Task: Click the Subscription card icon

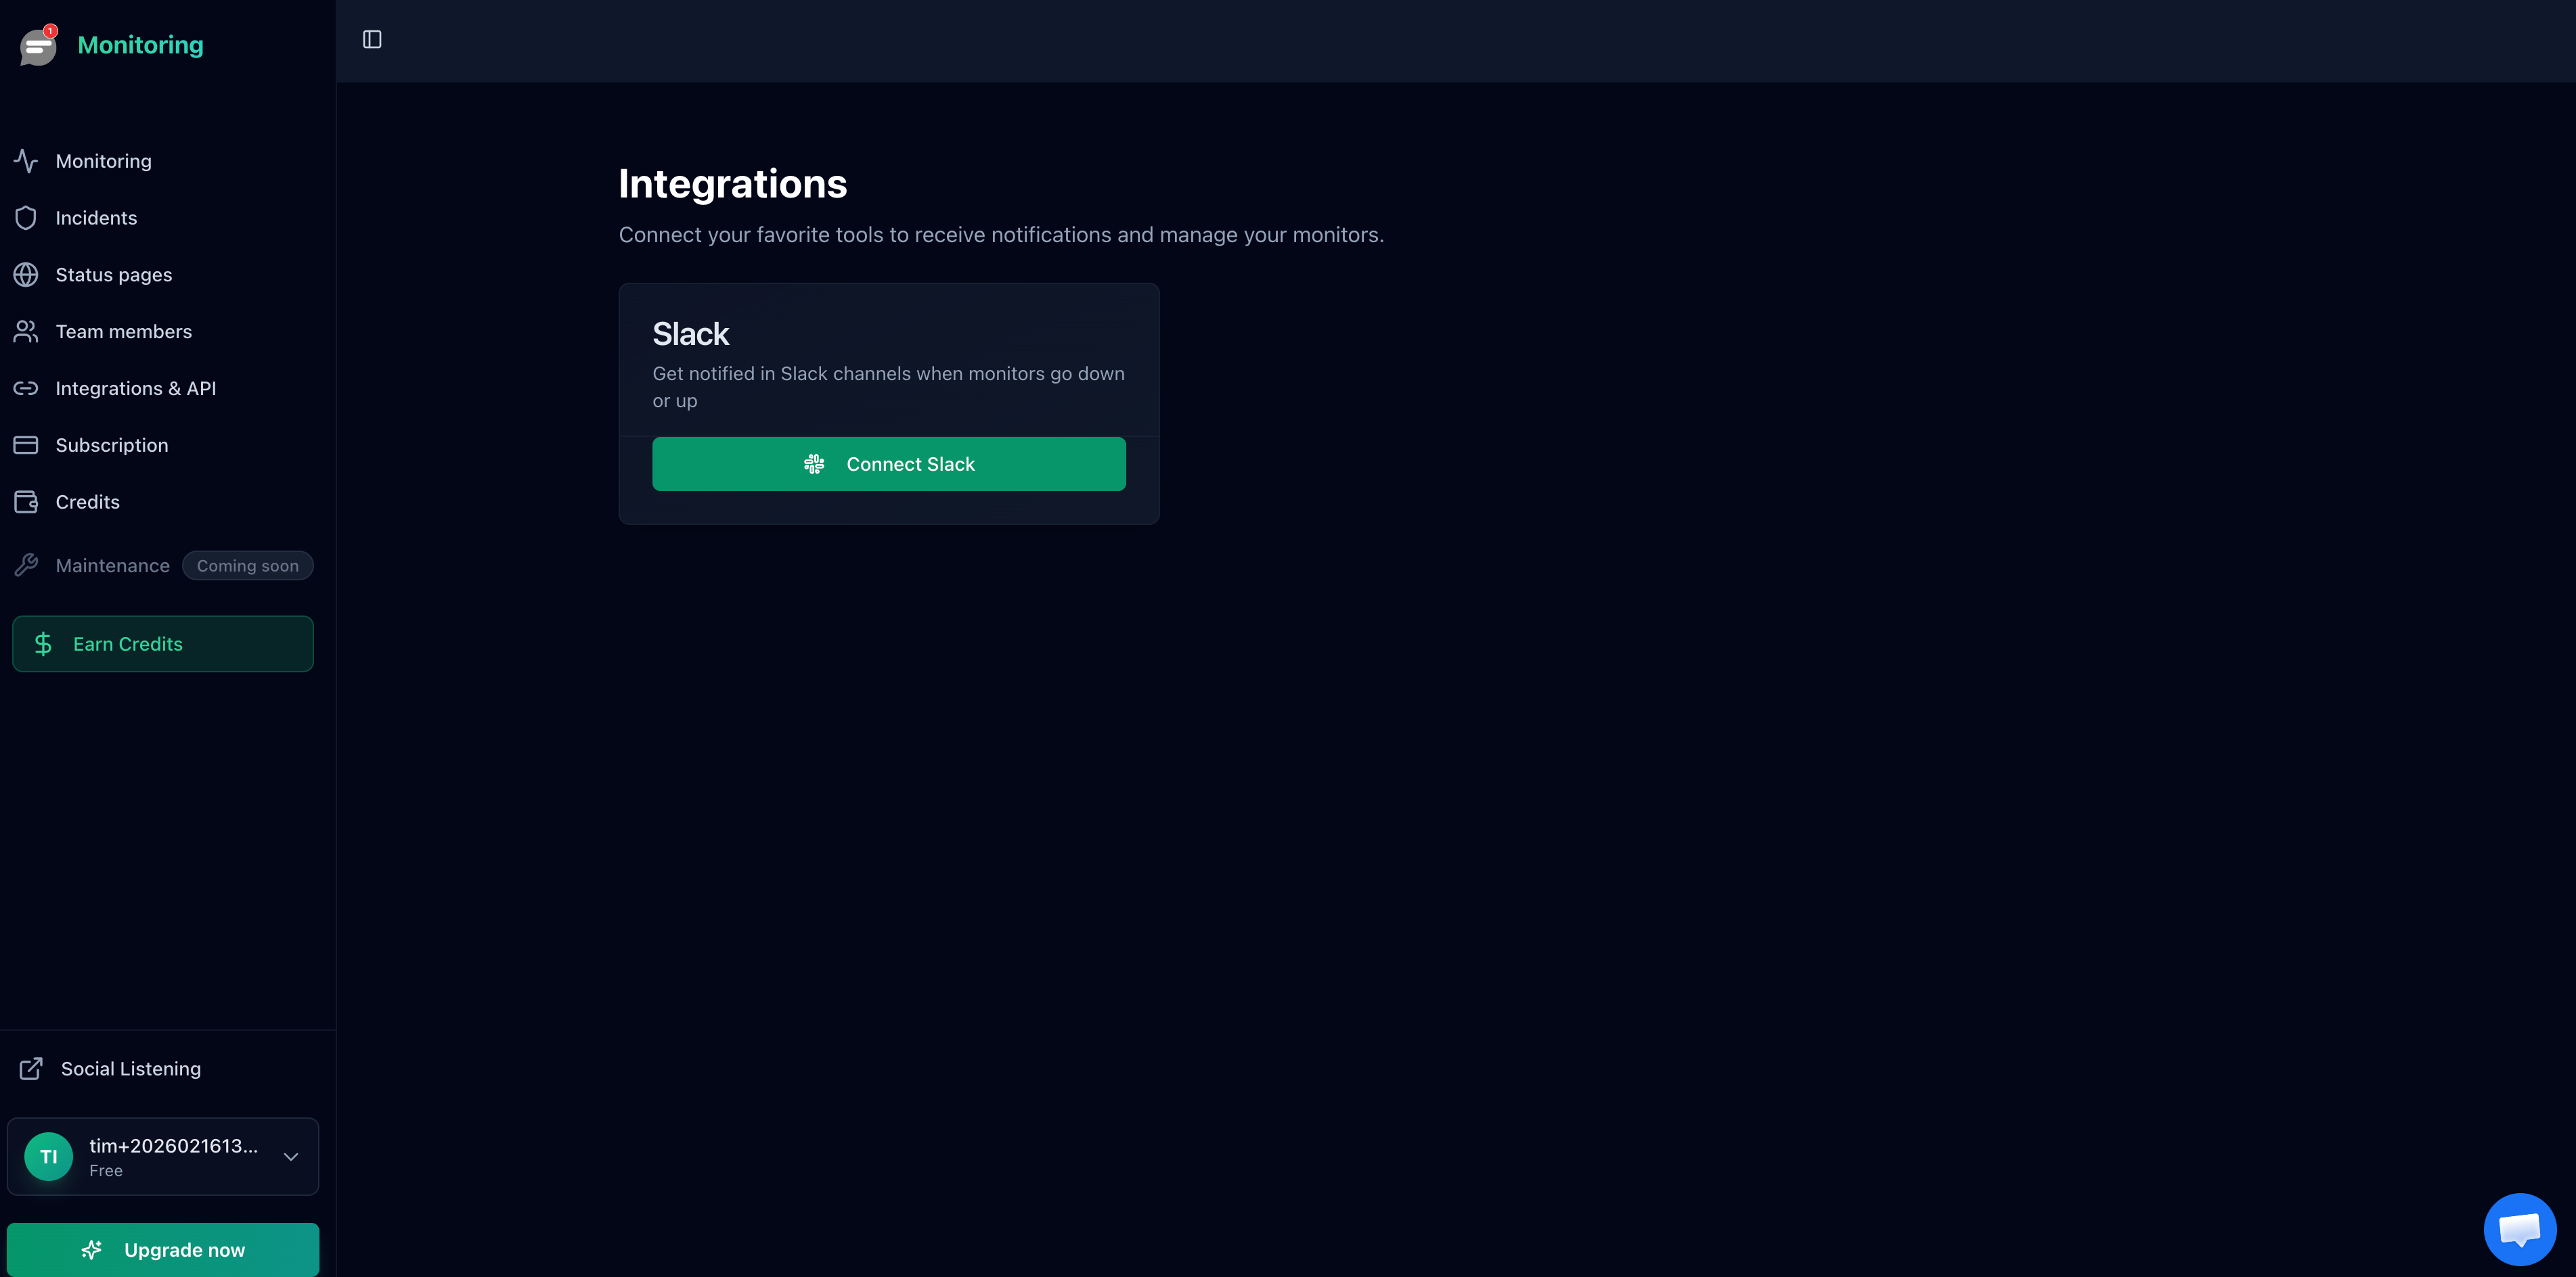Action: point(26,446)
